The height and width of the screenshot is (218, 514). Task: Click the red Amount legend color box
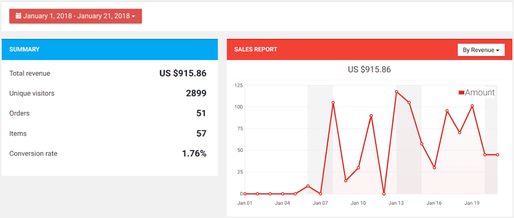tap(461, 93)
